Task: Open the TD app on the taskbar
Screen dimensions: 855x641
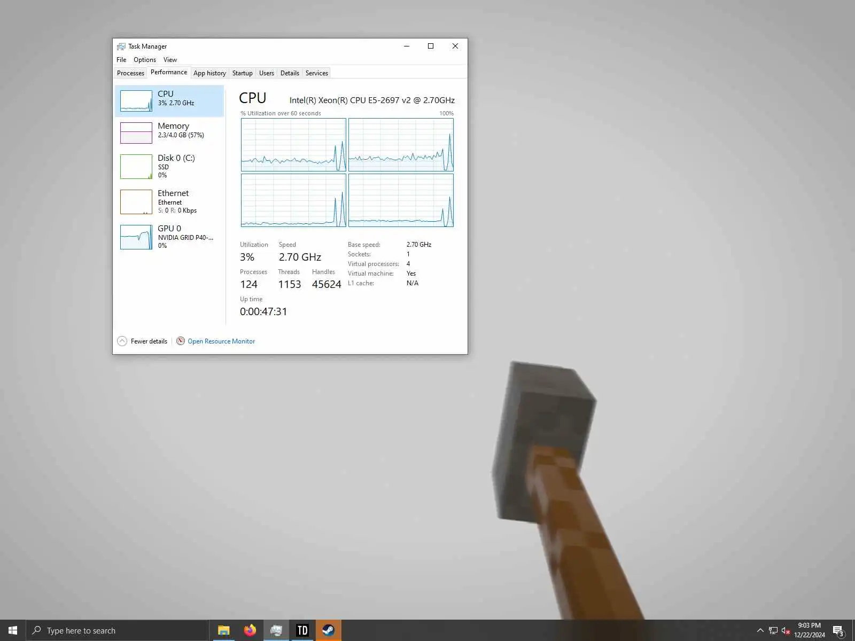Action: [x=302, y=630]
